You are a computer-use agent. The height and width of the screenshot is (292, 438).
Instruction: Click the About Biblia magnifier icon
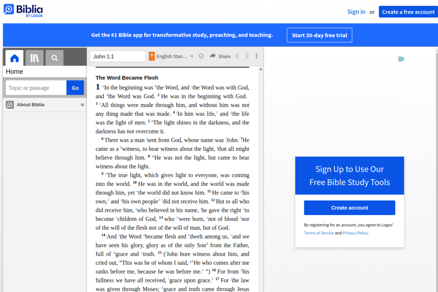coord(10,105)
